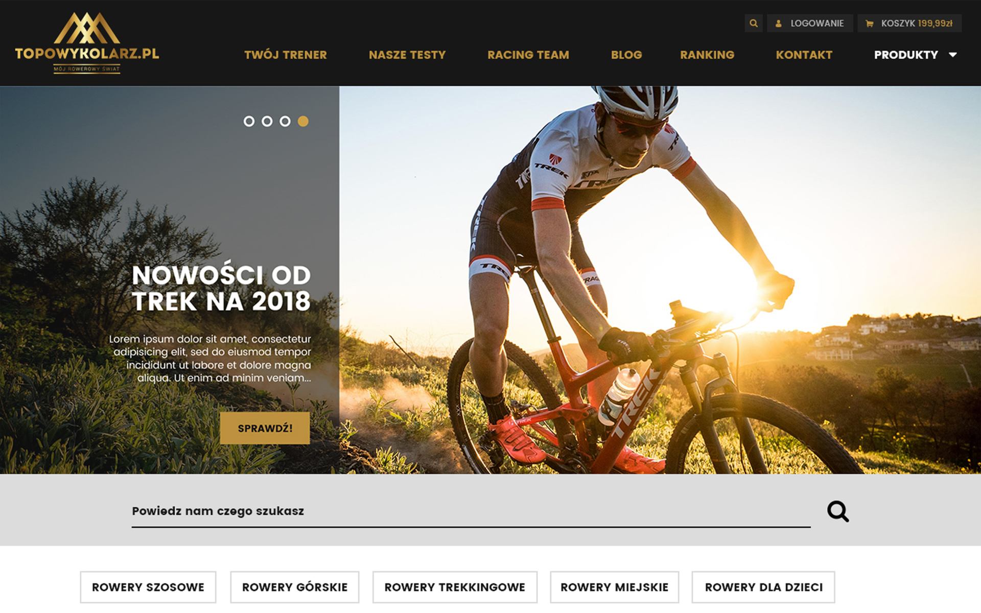Select ROWERY DLA DZIECI category
The width and height of the screenshot is (981, 613).
pos(763,587)
